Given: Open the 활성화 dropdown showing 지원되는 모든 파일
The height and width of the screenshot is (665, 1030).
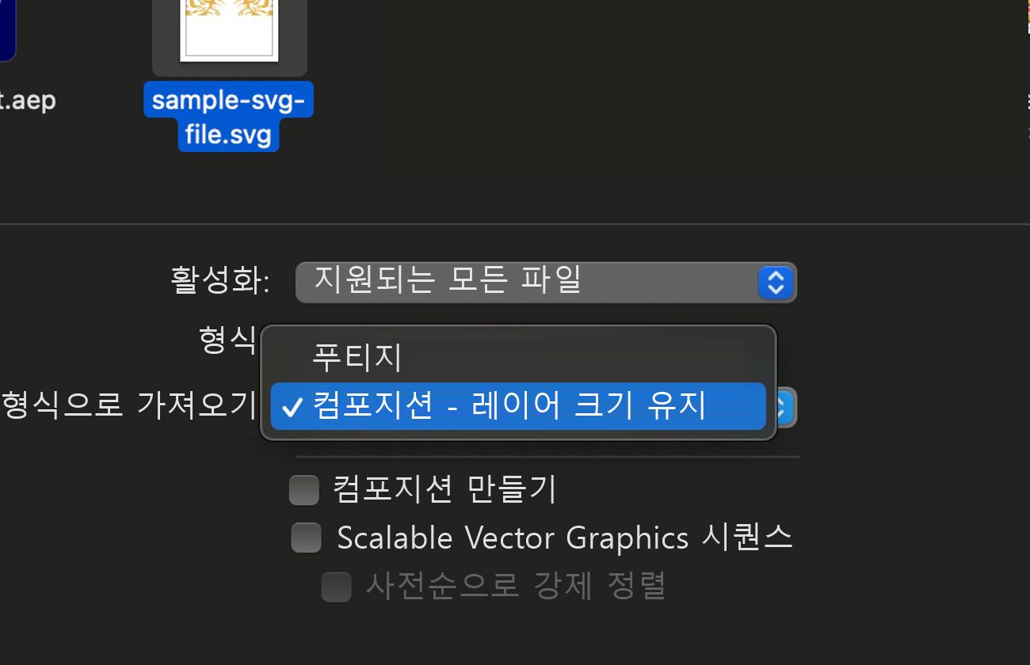Looking at the screenshot, I should pyautogui.click(x=547, y=283).
